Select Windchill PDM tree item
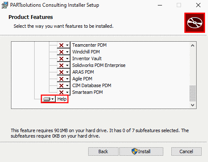 pos(86,52)
